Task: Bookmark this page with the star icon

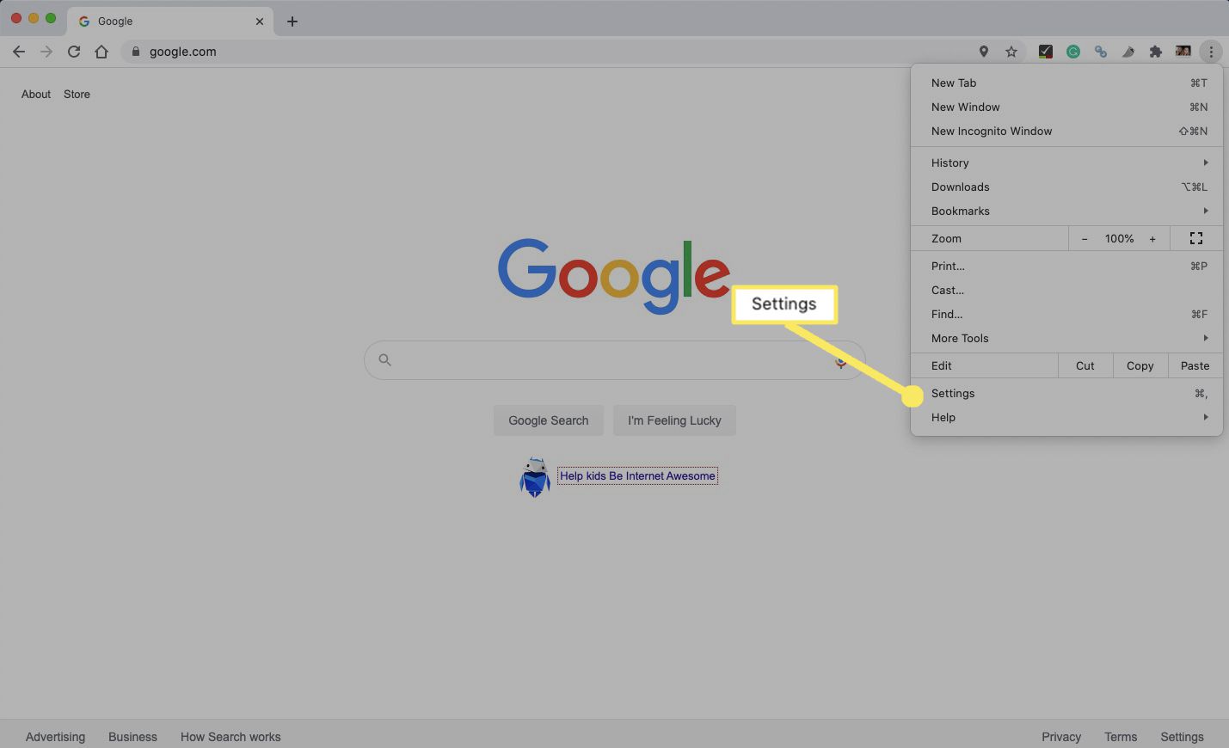Action: point(1011,52)
